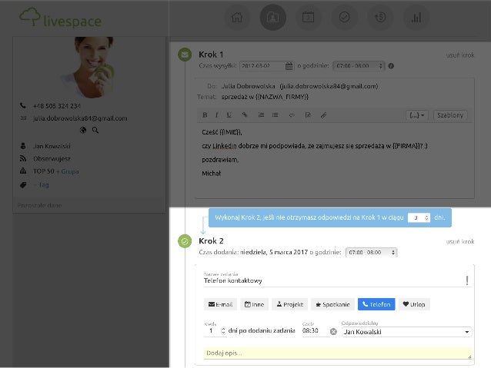Image resolution: width=491 pixels, height=368 pixels.
Task: Click the Krok 1 green email step icon
Action: 185,55
